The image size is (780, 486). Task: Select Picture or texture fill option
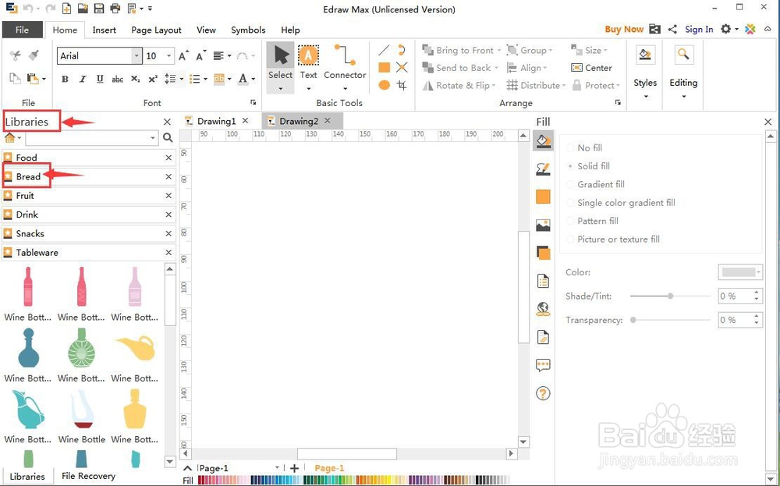tap(613, 239)
